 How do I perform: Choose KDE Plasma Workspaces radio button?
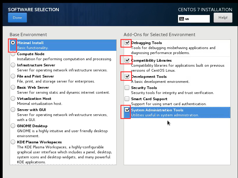(x=13, y=142)
